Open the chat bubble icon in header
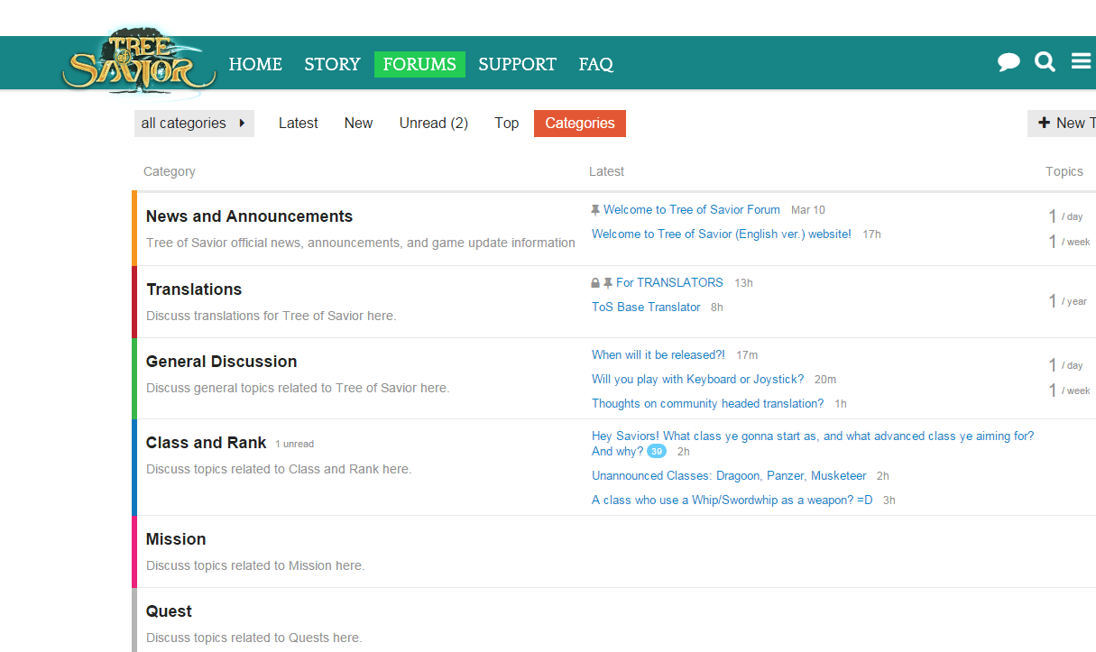The width and height of the screenshot is (1096, 652). point(1009,62)
